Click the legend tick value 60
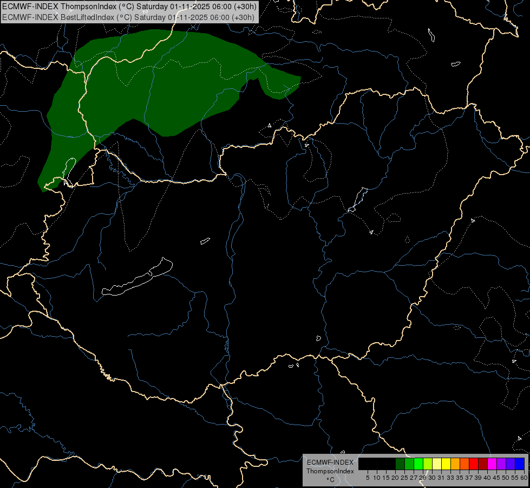Screen dimensions: 530x488 click(x=524, y=478)
